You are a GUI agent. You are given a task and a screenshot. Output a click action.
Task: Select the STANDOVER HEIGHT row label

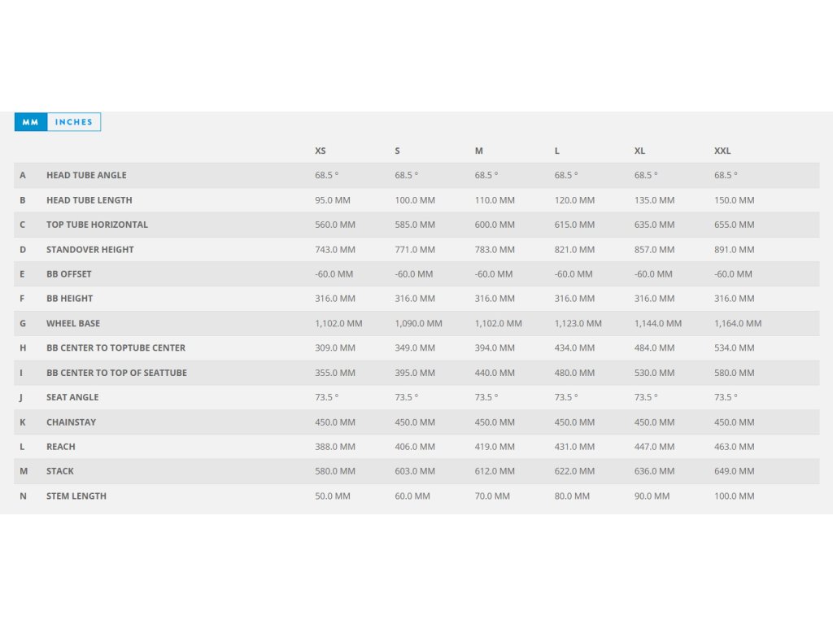click(89, 250)
